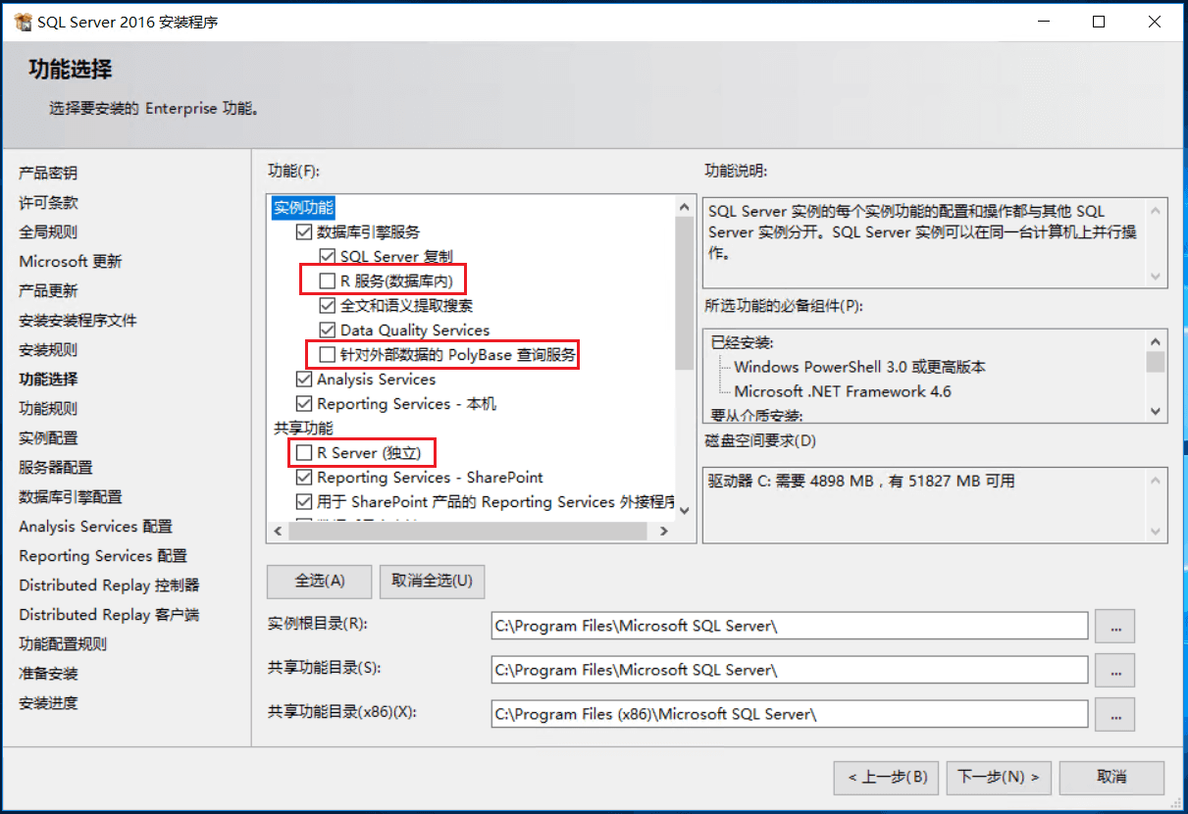
Task: Click the SQL Server installer title bar icon
Action: (x=24, y=22)
